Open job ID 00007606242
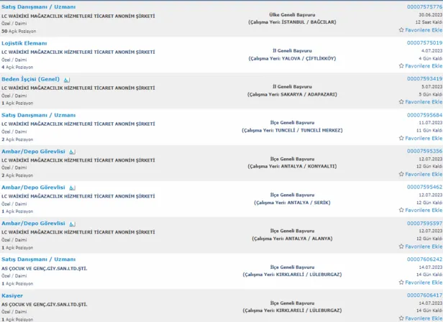The height and width of the screenshot is (322, 443). pyautogui.click(x=424, y=259)
